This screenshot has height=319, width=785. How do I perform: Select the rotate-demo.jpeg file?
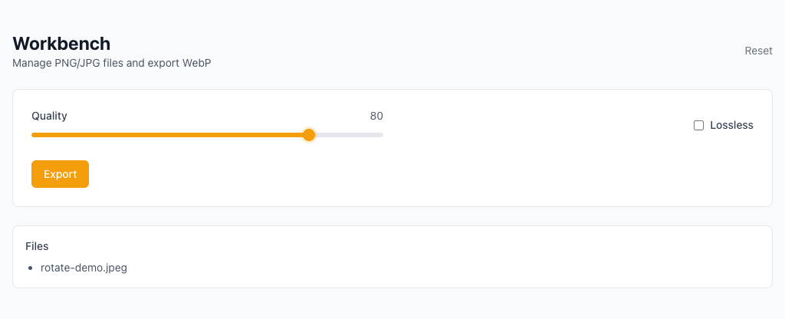tap(84, 268)
